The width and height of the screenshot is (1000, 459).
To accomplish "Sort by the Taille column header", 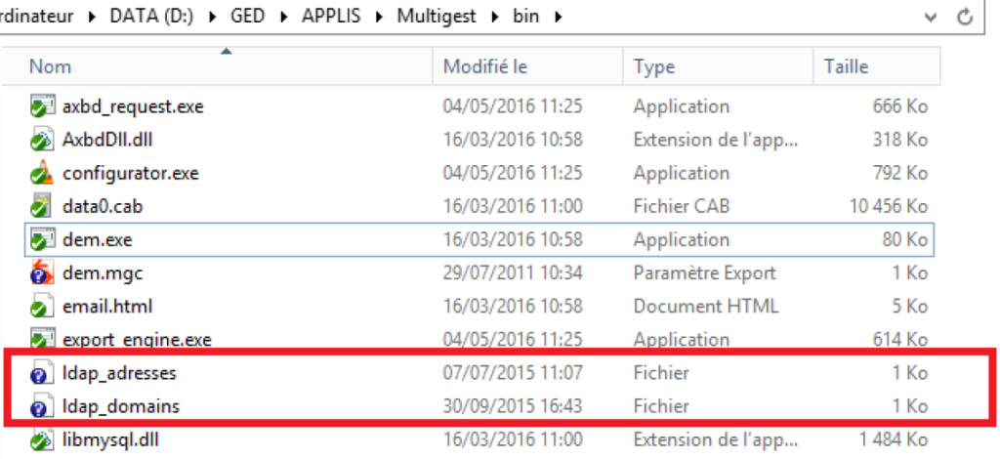I will [847, 66].
